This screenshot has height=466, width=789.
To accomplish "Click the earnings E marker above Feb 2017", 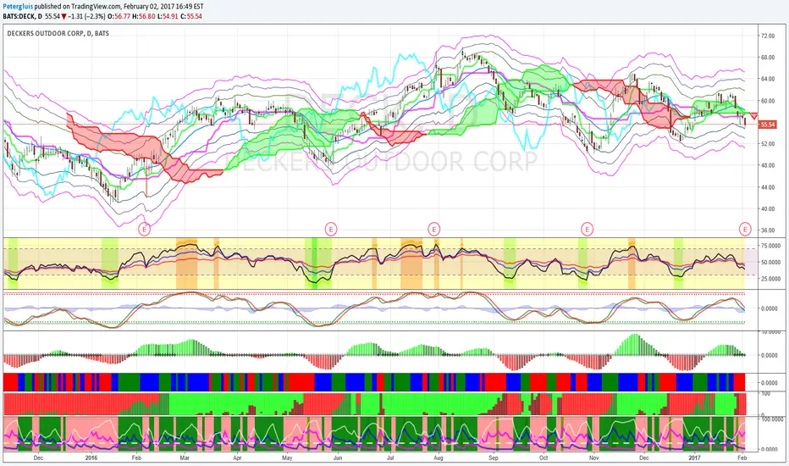I will tap(745, 230).
